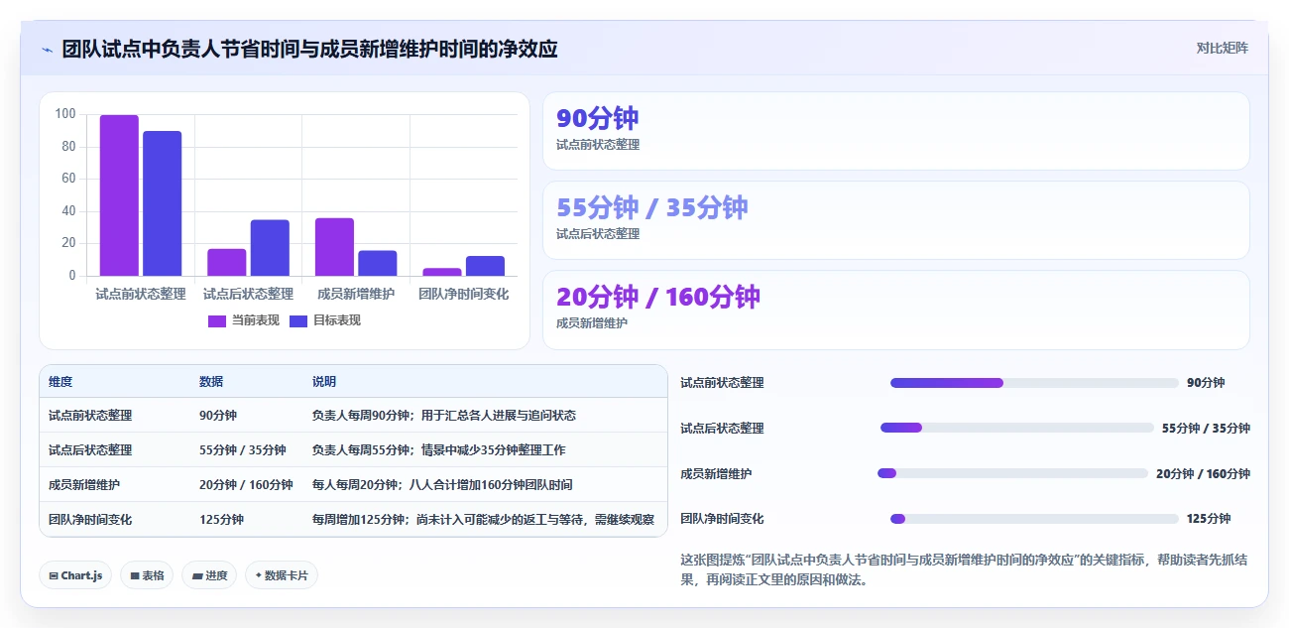This screenshot has height=628, width=1289.
Task: Click table cell 团队净时间变化 in 维度 column
Action: (x=90, y=520)
